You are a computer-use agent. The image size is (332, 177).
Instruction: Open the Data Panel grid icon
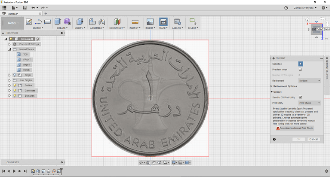pyautogui.click(x=4, y=8)
